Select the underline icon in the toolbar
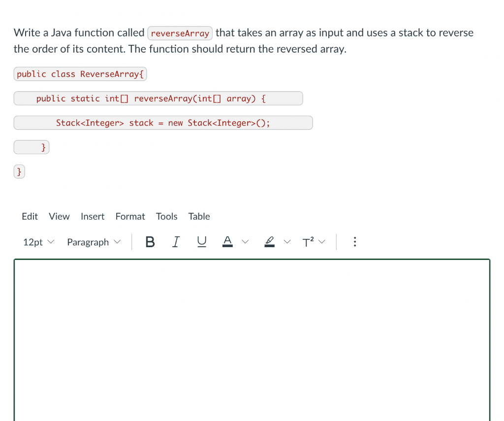Viewport: 504px width, 421px height. (x=201, y=242)
